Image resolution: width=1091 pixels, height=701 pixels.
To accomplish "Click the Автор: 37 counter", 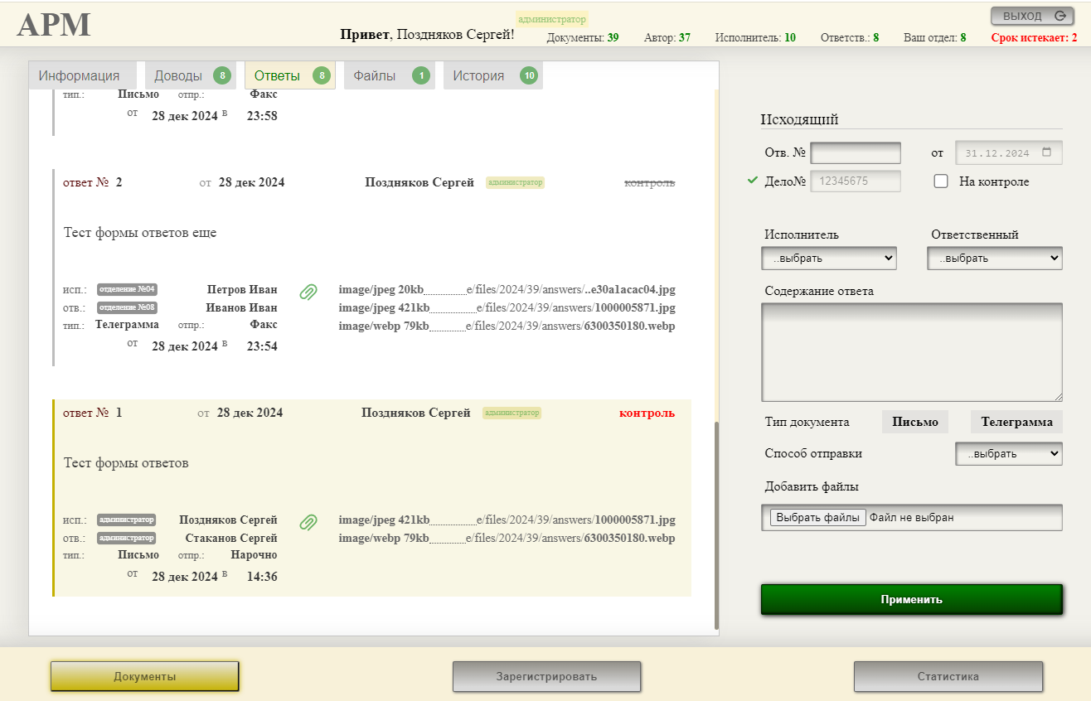I will 667,37.
